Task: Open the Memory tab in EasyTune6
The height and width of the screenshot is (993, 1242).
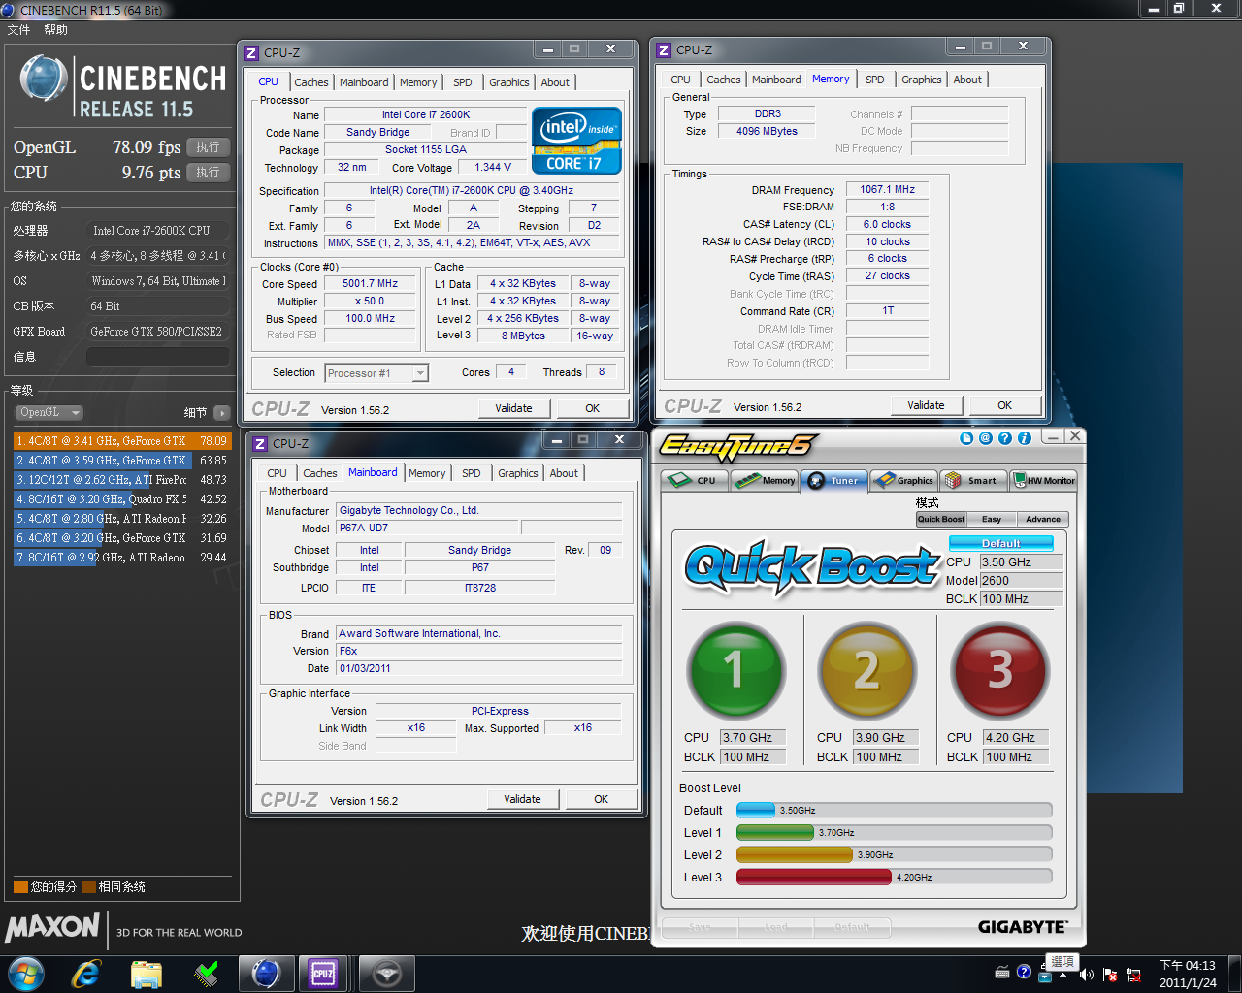Action: (766, 480)
